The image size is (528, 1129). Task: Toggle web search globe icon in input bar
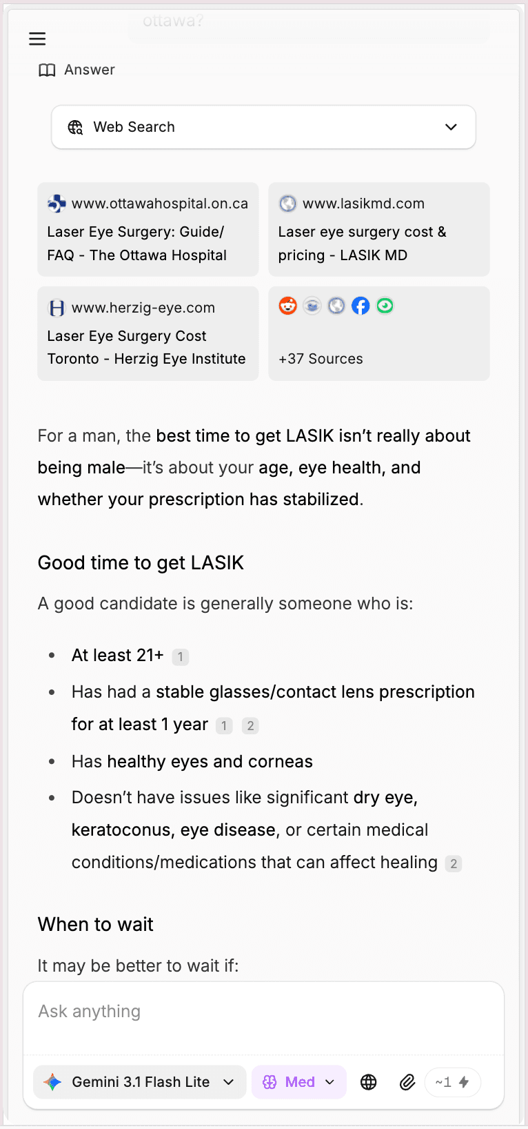tap(369, 1082)
